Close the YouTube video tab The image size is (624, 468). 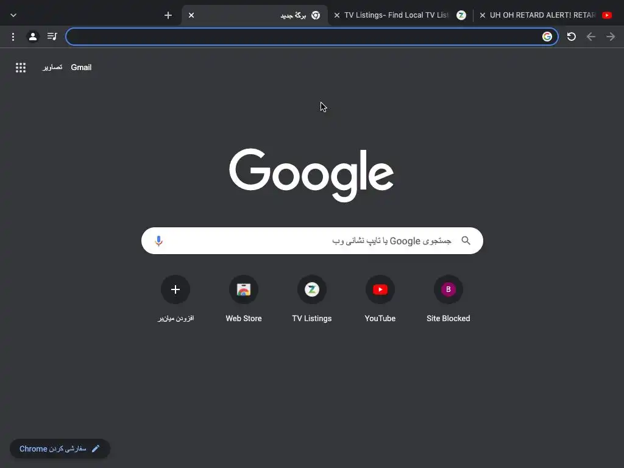483,15
